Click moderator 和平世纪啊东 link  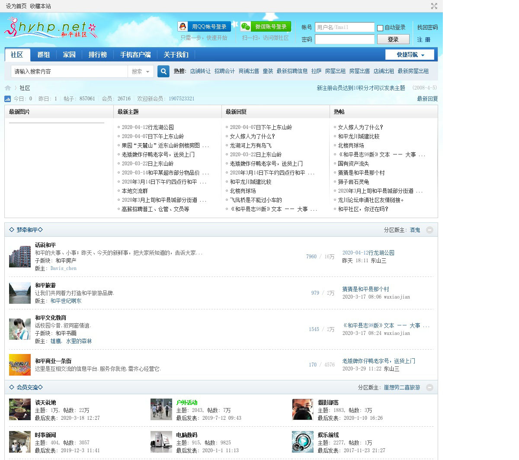tap(66, 301)
